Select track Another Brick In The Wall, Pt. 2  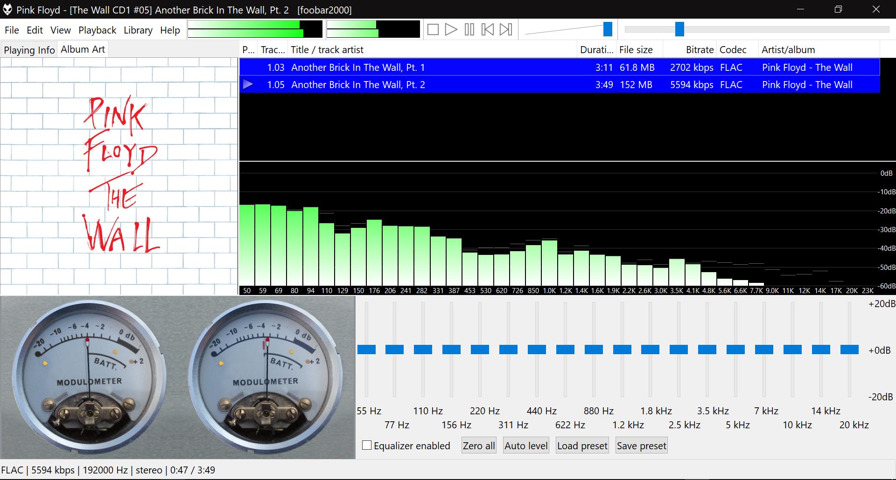click(x=560, y=84)
